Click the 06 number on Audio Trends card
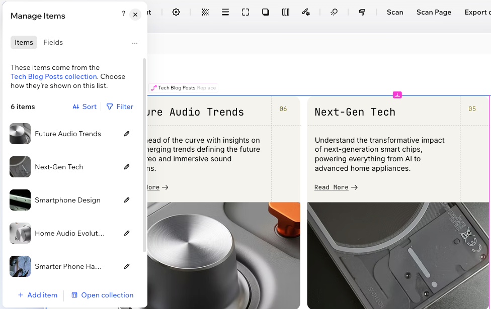The height and width of the screenshot is (309, 491). point(283,109)
